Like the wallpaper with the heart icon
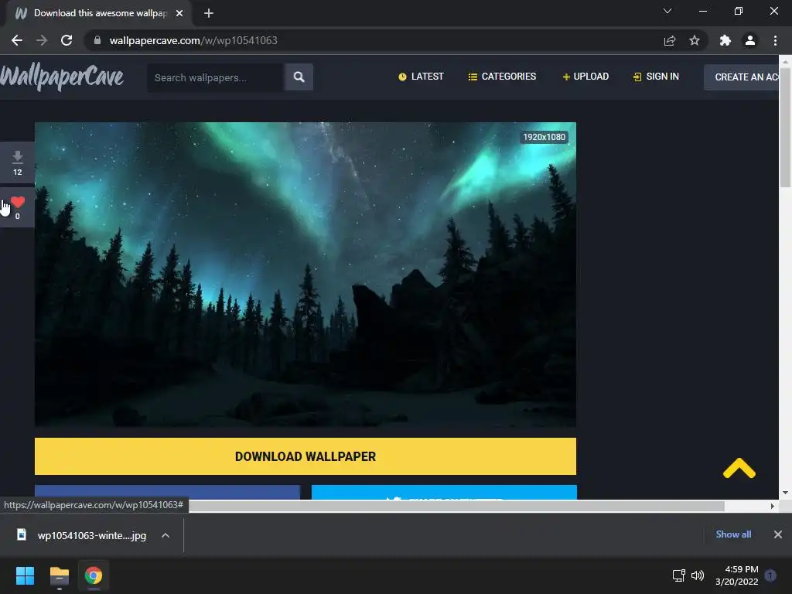Image resolution: width=792 pixels, height=594 pixels. coord(18,203)
